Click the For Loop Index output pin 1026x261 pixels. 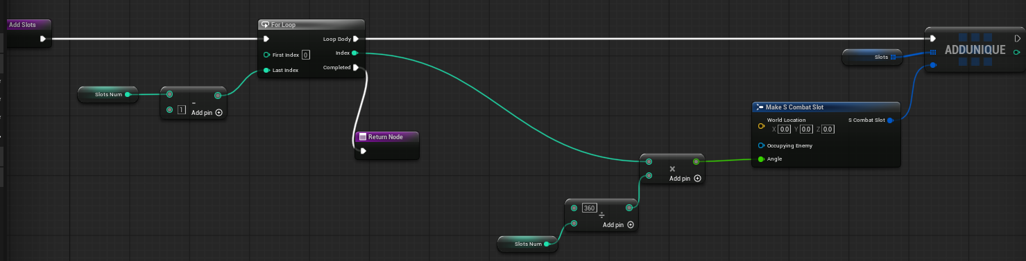(354, 53)
